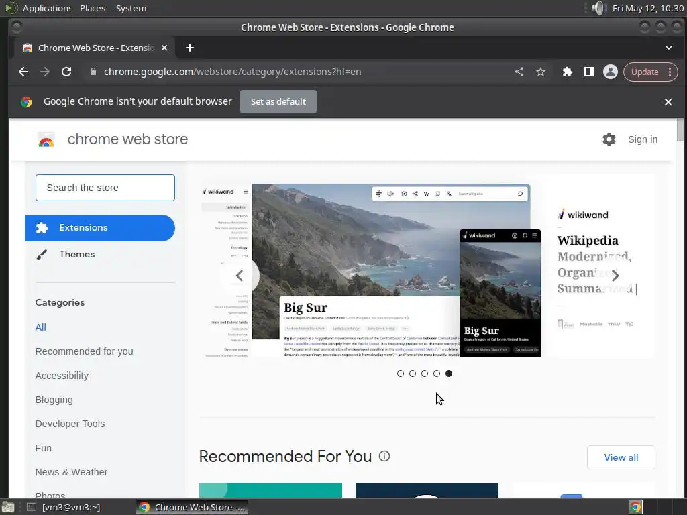Open the dark blue recommended extension card

click(427, 490)
